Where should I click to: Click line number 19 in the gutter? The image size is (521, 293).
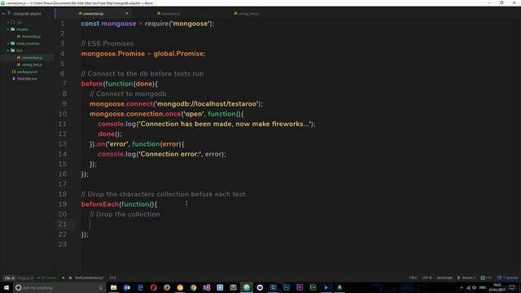[x=63, y=204]
